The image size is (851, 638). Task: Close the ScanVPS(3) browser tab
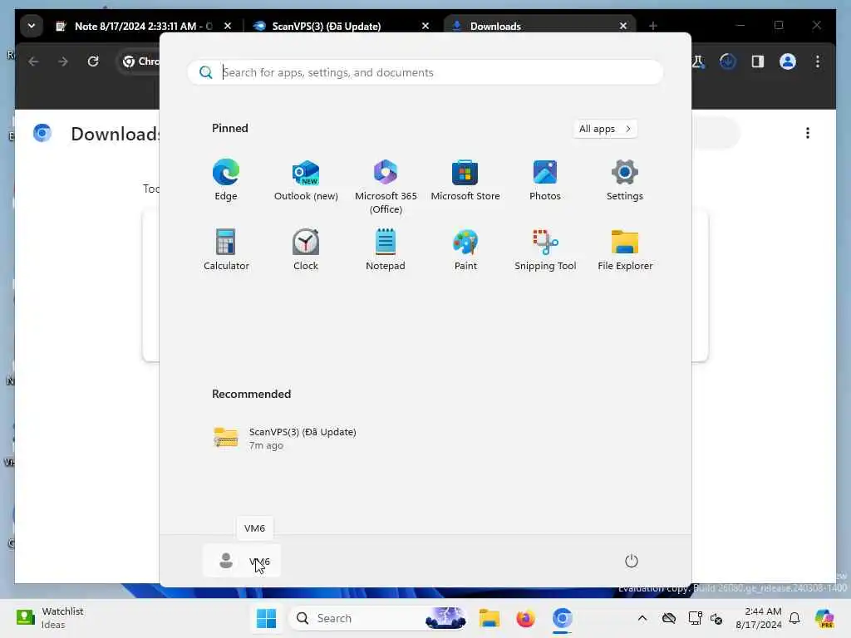pos(425,26)
